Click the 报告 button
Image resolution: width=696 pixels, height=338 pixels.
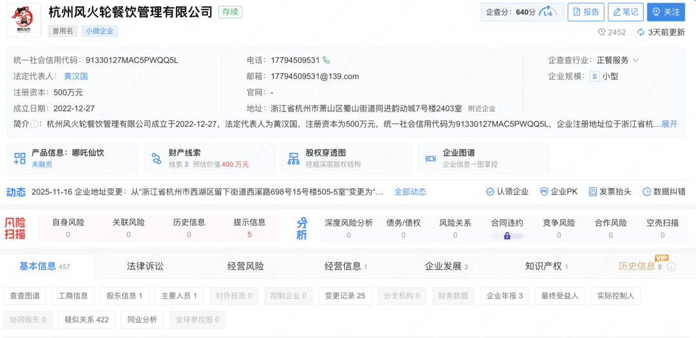(x=585, y=12)
